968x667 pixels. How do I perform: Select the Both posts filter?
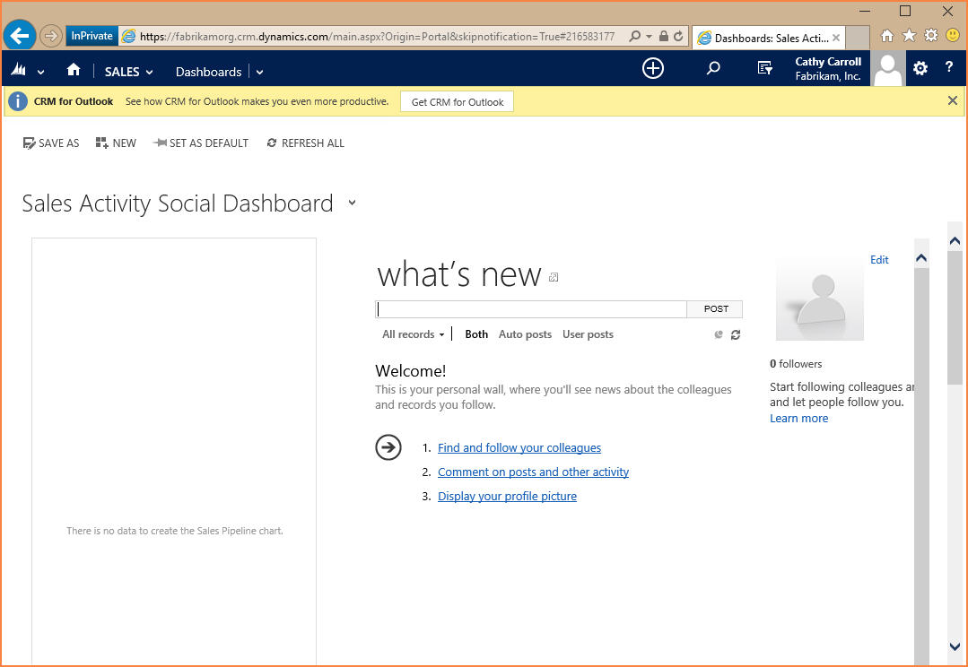[x=476, y=334]
